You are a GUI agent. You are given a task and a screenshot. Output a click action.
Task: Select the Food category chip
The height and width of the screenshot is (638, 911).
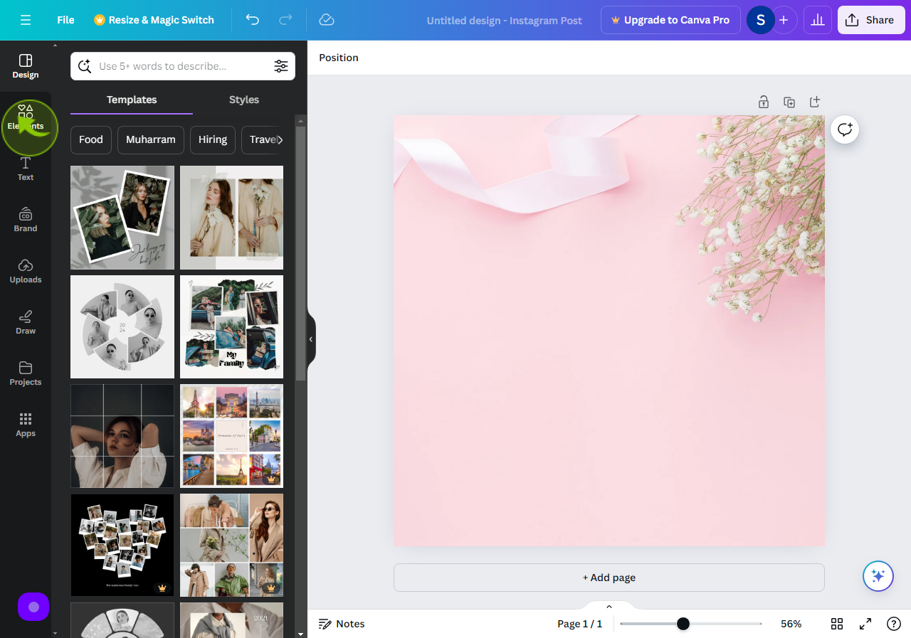[91, 139]
